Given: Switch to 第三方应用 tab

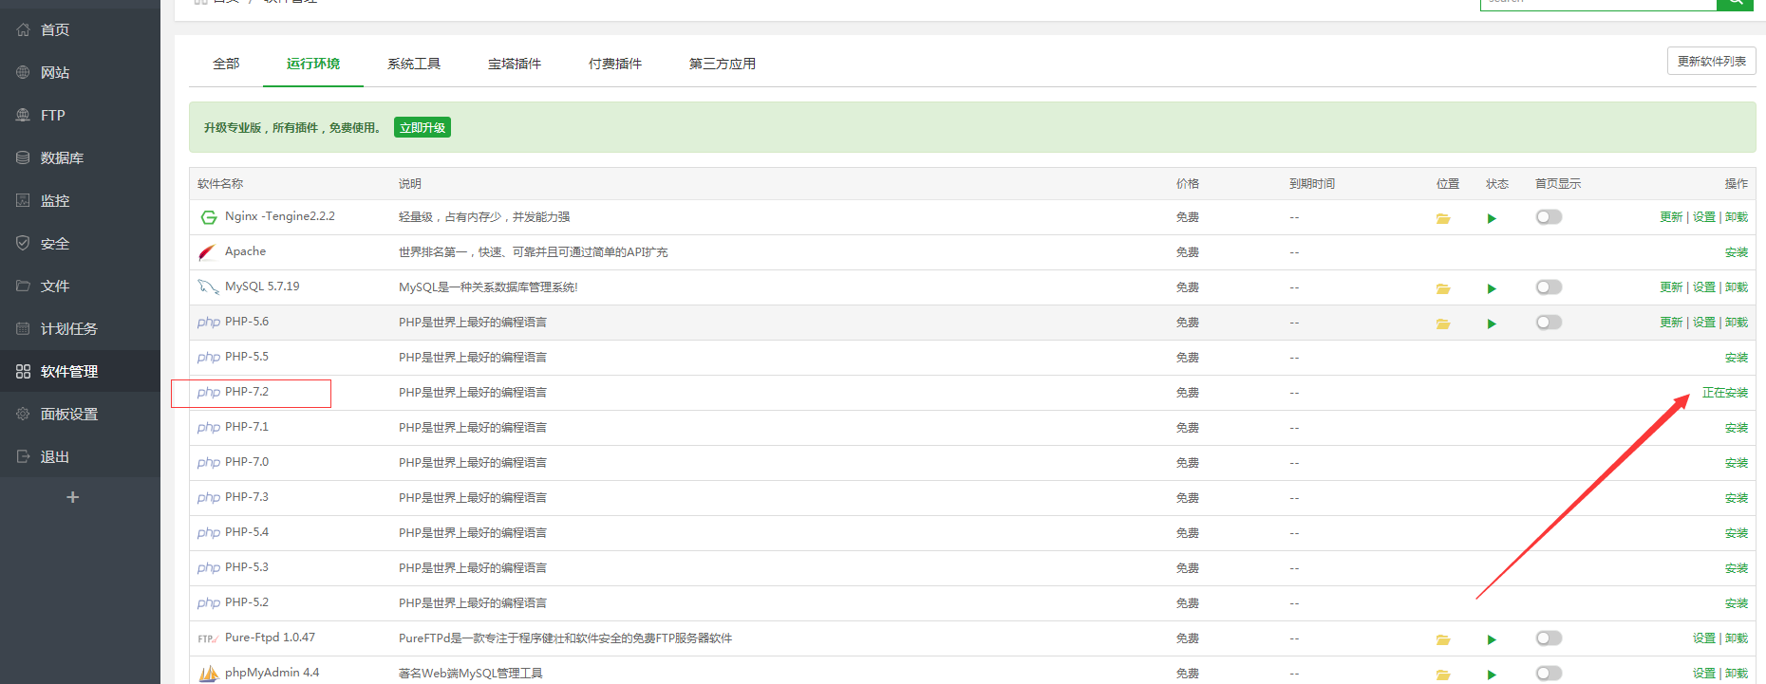Looking at the screenshot, I should click(x=723, y=64).
